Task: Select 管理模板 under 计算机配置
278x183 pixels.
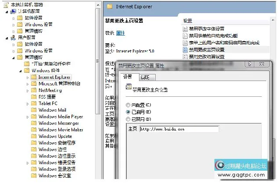Action: [x=33, y=31]
